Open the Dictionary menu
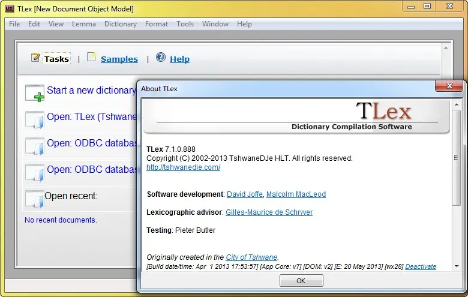The height and width of the screenshot is (297, 468). [x=120, y=24]
